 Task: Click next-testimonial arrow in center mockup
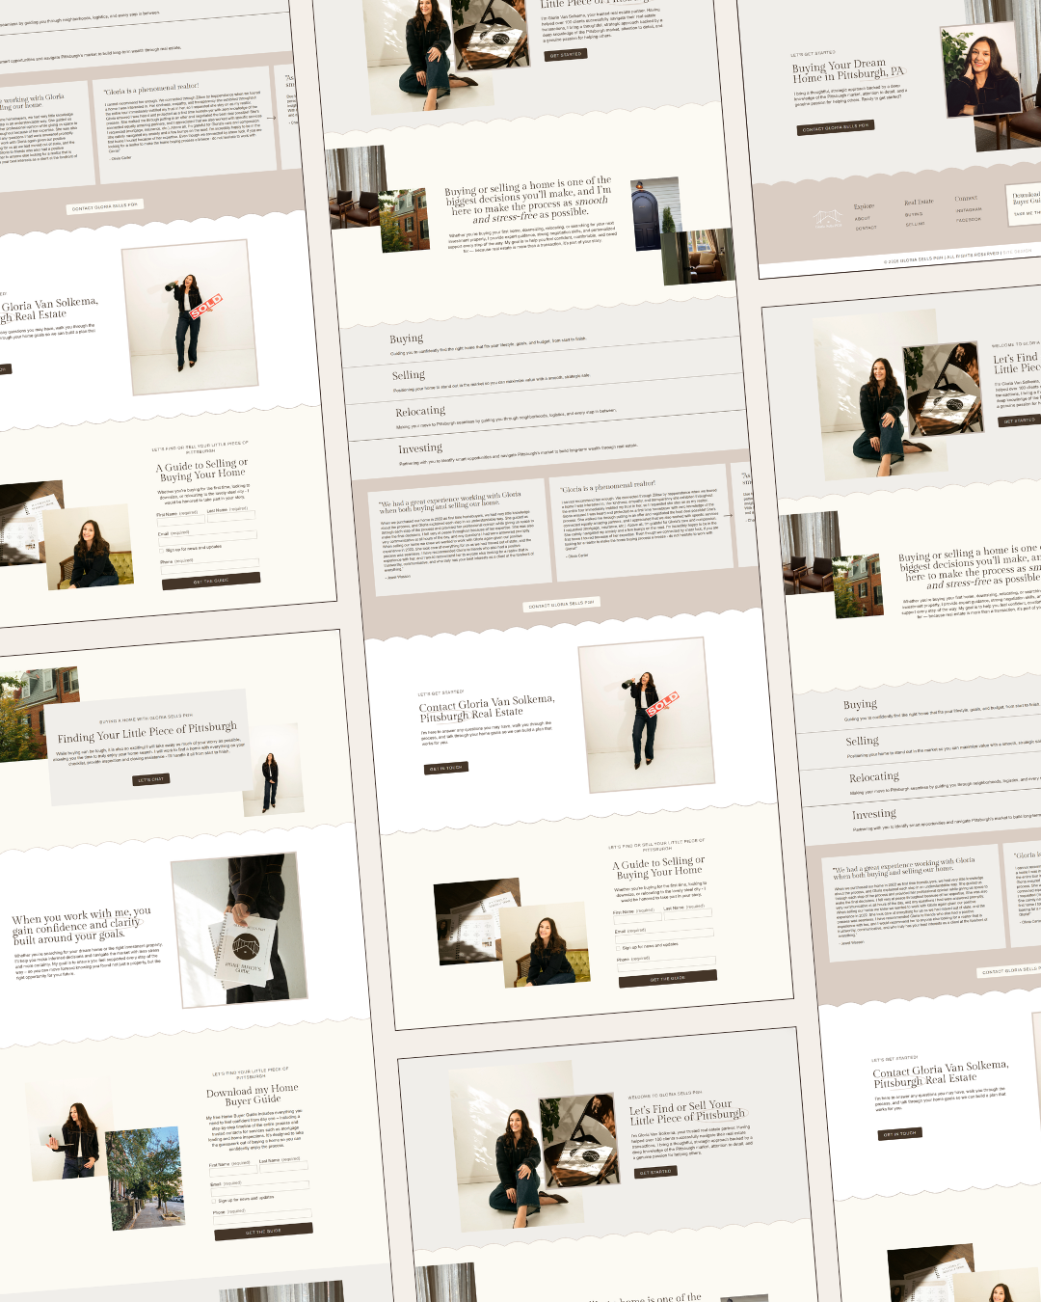pos(729,515)
